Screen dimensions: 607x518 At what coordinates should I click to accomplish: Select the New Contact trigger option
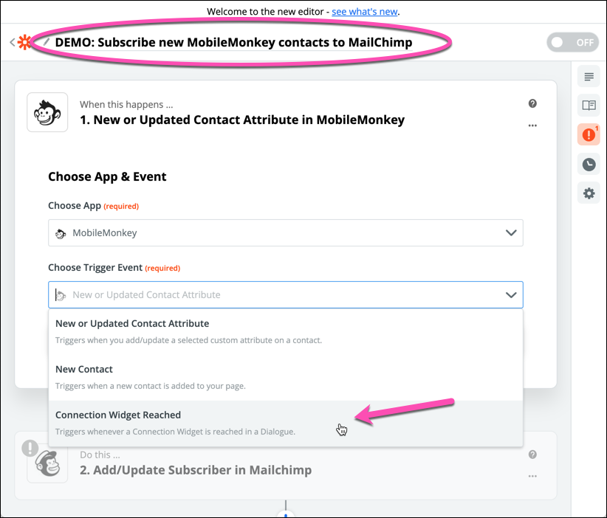coord(285,378)
